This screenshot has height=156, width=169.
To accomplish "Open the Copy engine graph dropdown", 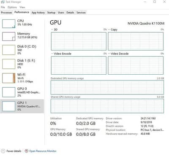I will (109, 30).
